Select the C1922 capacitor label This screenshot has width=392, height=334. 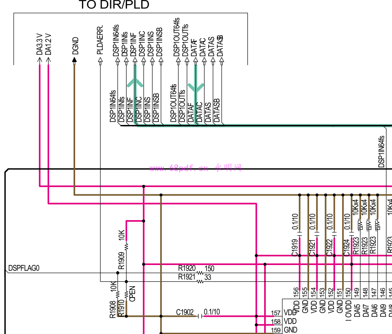coord(329,248)
